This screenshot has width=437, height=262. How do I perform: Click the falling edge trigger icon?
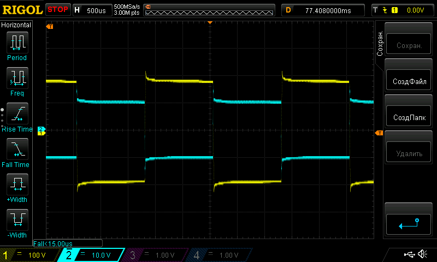tap(385, 10)
